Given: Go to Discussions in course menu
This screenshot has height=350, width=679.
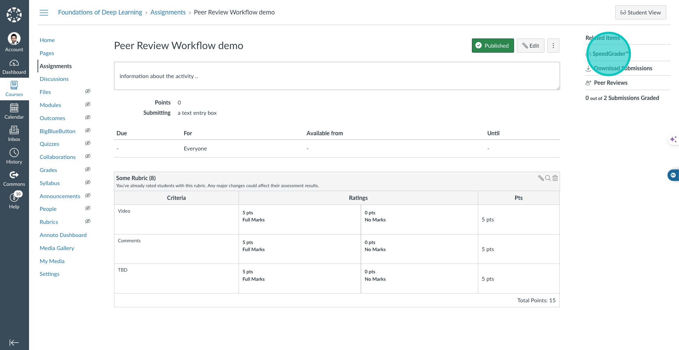Looking at the screenshot, I should 54,79.
